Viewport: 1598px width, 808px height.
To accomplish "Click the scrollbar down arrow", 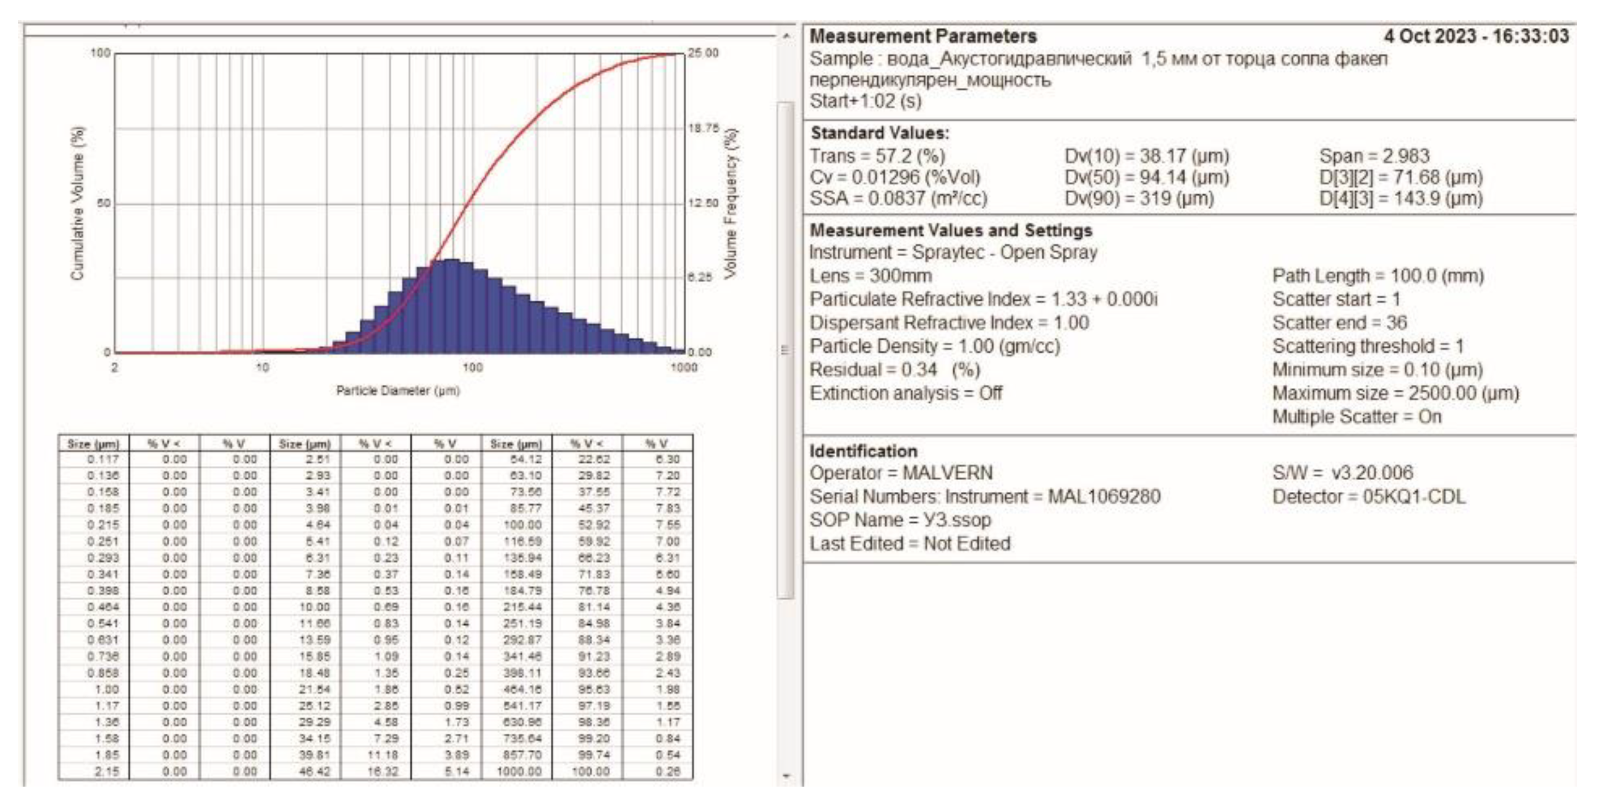I will (x=786, y=776).
